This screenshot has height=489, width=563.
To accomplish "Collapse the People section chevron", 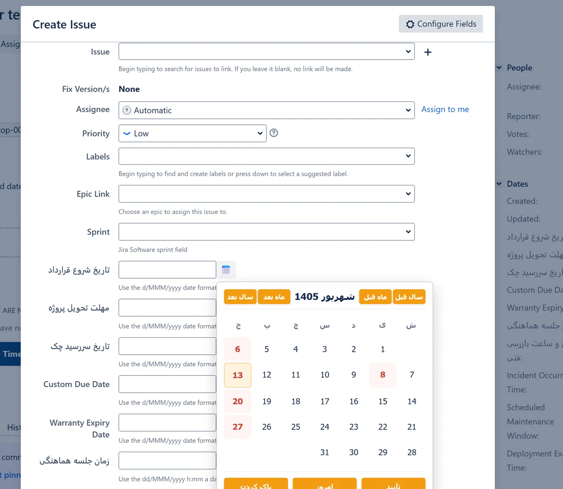I will [x=499, y=68].
